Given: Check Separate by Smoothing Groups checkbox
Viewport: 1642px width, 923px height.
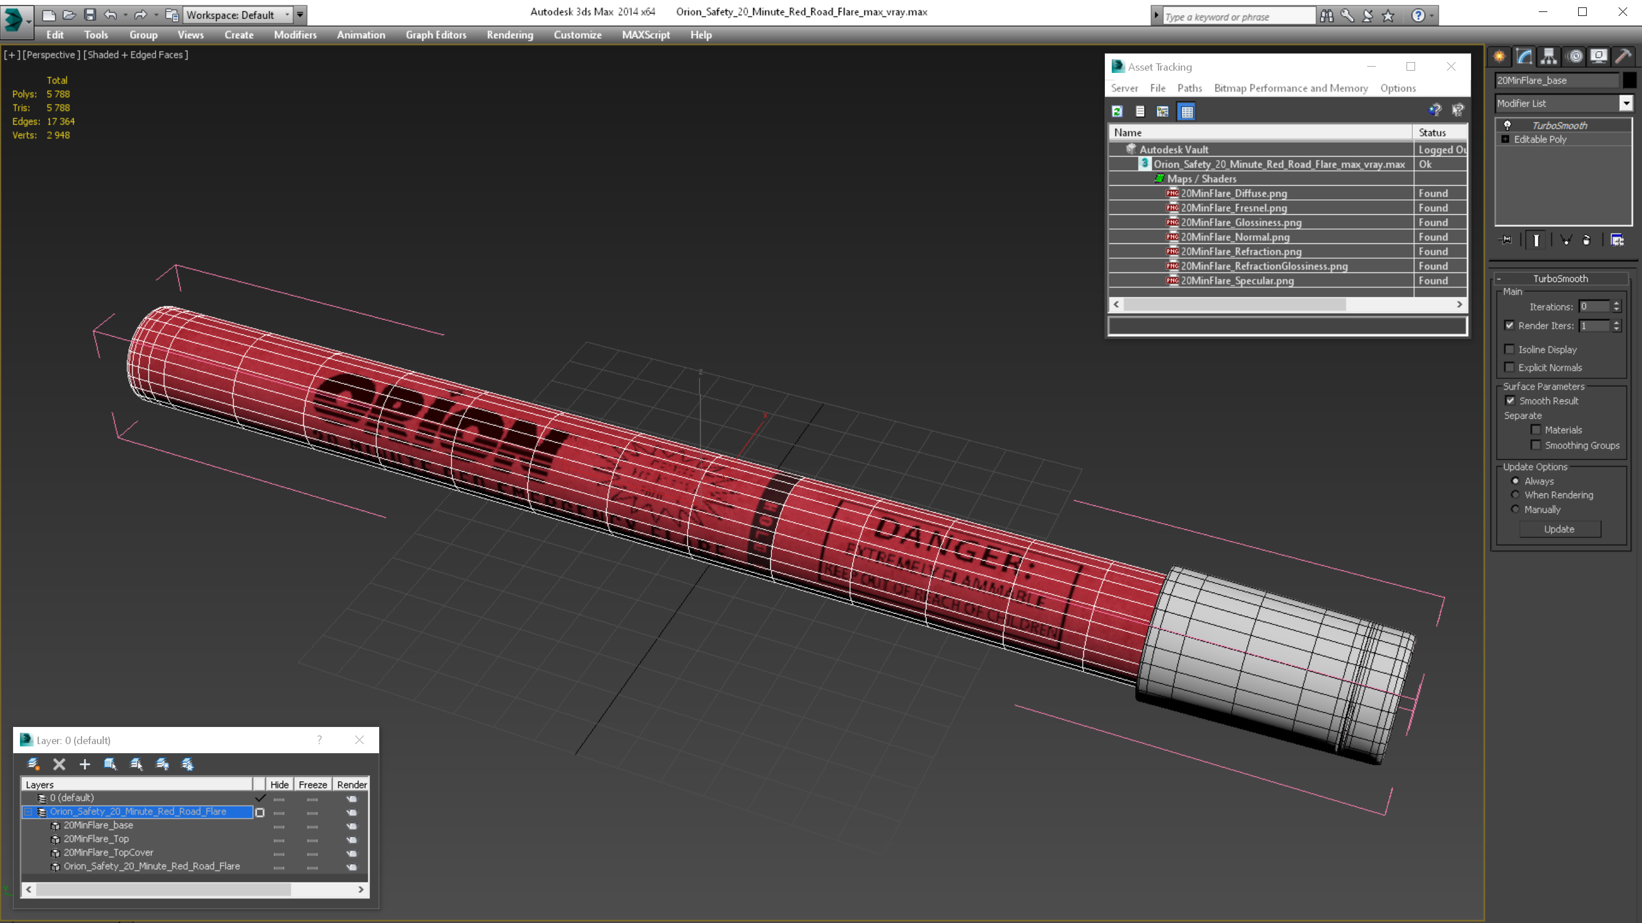Looking at the screenshot, I should coord(1536,445).
